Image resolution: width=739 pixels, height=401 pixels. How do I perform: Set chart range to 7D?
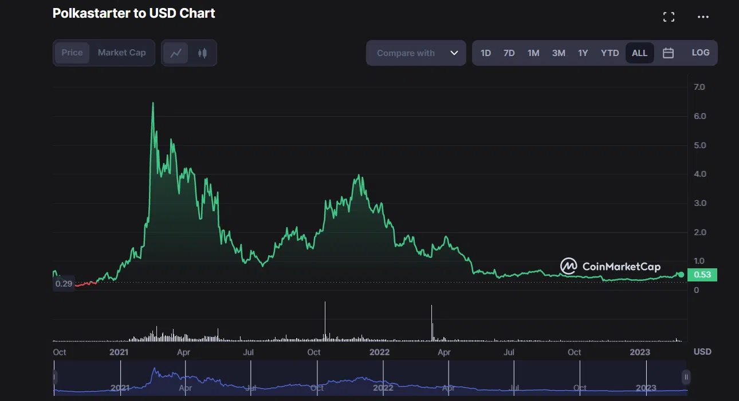click(509, 53)
